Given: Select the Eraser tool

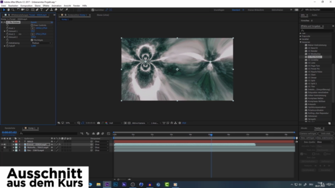Looking at the screenshot, I should (x=56, y=10).
